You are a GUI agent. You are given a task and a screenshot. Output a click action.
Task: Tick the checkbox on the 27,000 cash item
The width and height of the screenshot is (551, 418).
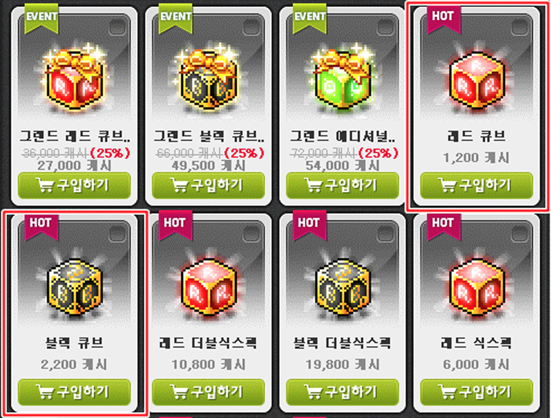117,27
